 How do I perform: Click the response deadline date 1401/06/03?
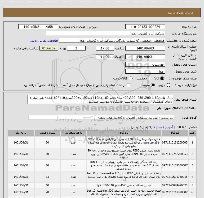(145, 48)
